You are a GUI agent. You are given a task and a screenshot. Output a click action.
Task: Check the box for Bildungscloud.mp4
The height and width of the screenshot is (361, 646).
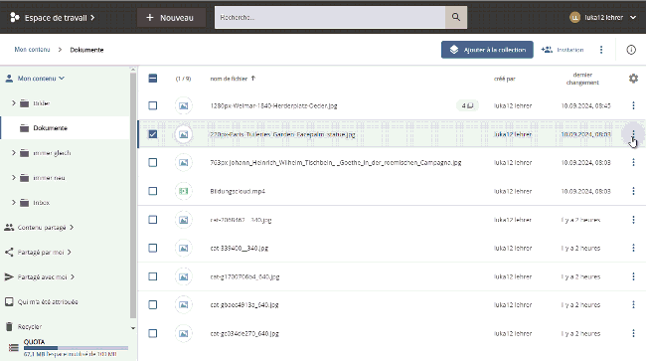pyautogui.click(x=153, y=191)
